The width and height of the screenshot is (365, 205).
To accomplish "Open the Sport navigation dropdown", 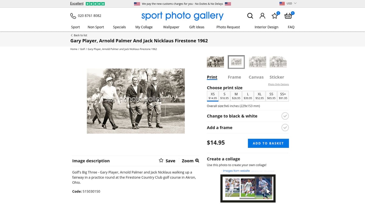I will click(x=75, y=27).
